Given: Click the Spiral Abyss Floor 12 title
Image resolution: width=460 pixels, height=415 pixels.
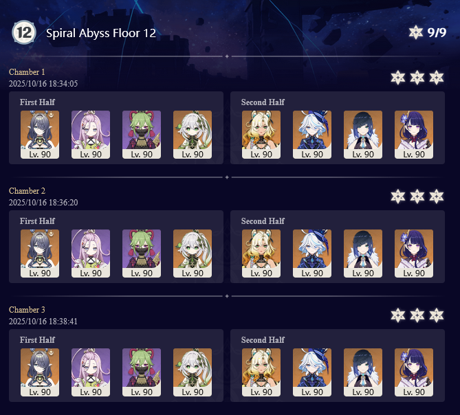Looking at the screenshot, I should coord(101,33).
